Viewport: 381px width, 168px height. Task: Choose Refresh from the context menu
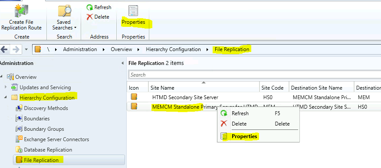[259, 113]
